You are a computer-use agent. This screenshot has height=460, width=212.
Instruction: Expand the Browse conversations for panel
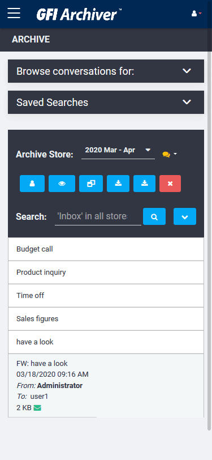click(x=106, y=71)
